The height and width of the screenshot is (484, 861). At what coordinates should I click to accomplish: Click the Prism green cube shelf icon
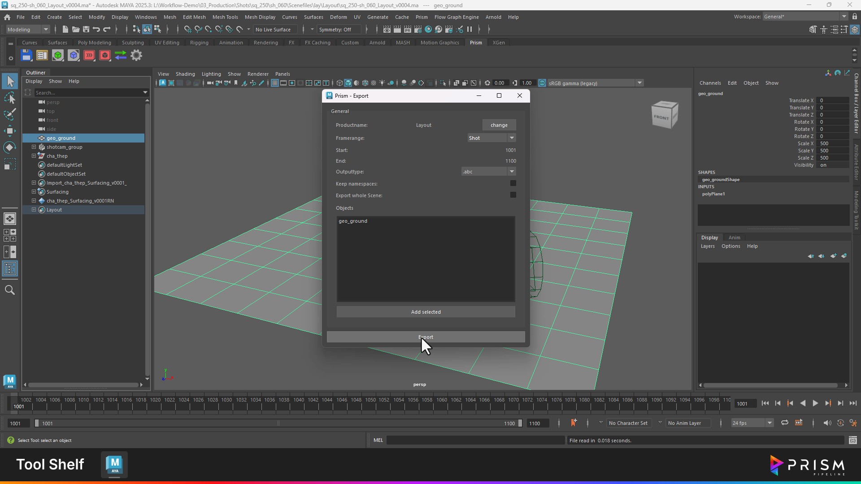pos(58,56)
